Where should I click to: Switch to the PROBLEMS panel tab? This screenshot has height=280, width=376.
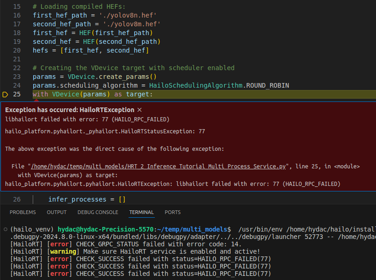23,212
